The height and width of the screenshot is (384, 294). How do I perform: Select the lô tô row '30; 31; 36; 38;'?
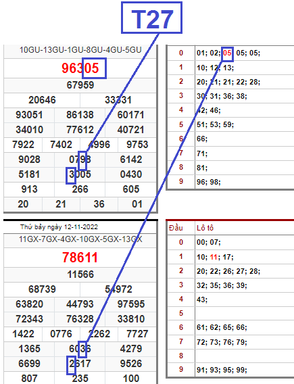click(222, 96)
